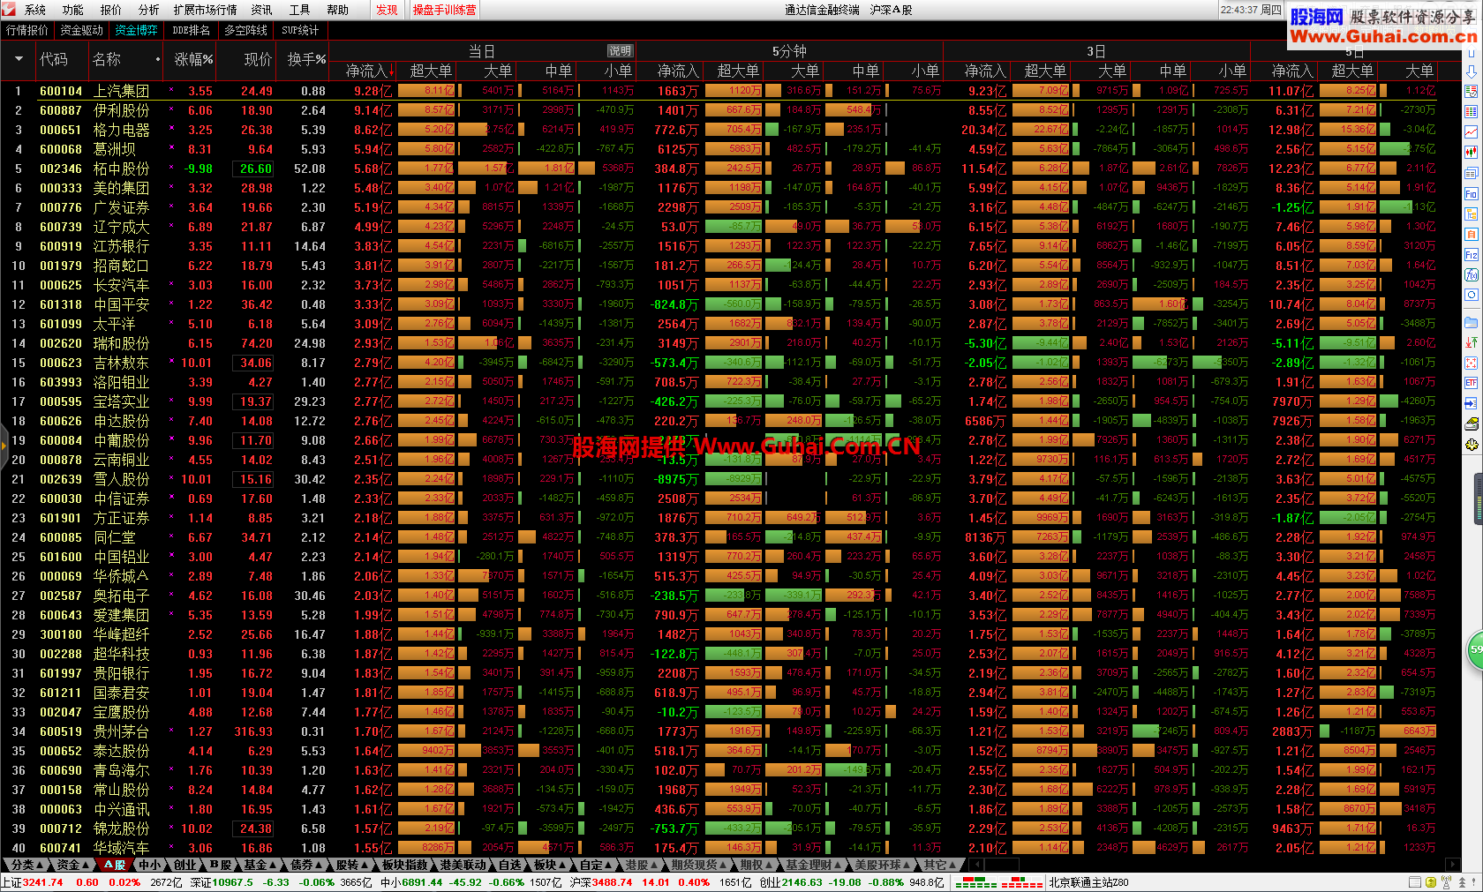Click the app logo icon at top-left

[9, 10]
